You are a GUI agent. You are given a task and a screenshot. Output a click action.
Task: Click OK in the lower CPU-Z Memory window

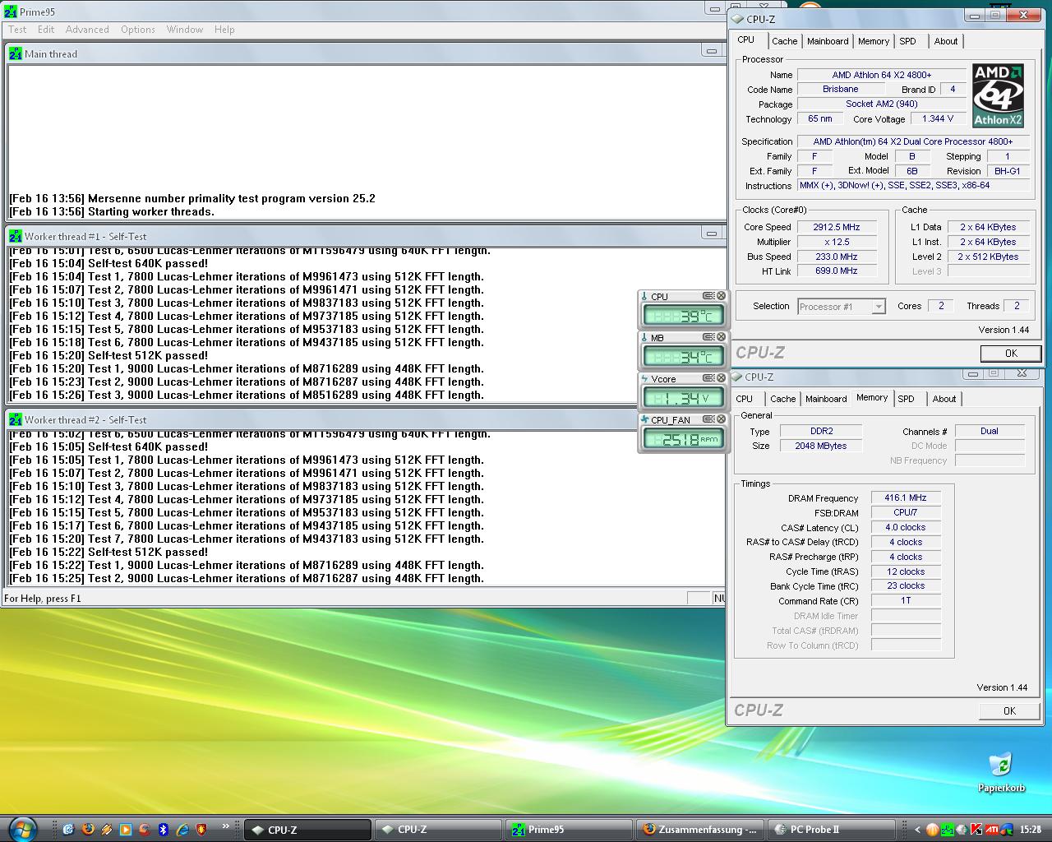pyautogui.click(x=1009, y=711)
